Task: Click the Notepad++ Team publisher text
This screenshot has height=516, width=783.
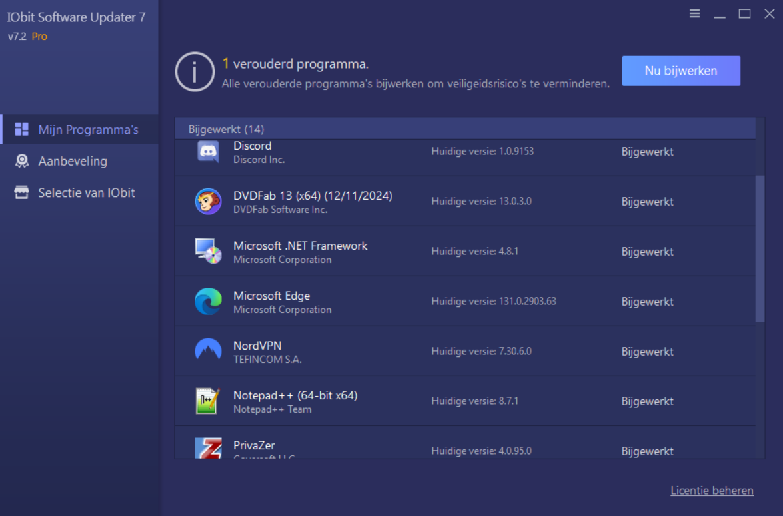Action: 272,409
